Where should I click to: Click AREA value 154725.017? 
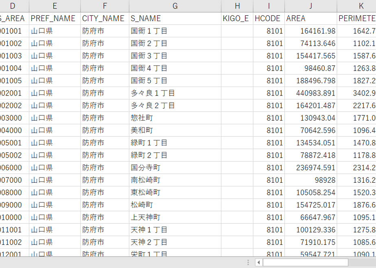[311, 205]
